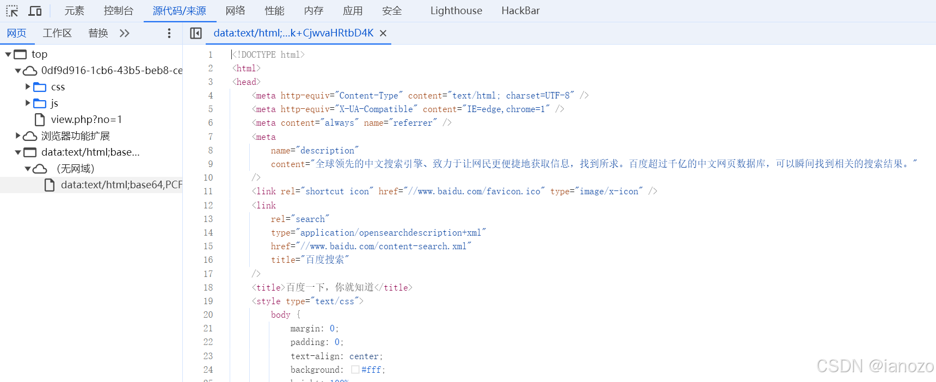Click the content-search.xml href line
Image resolution: width=936 pixels, height=382 pixels.
point(371,247)
